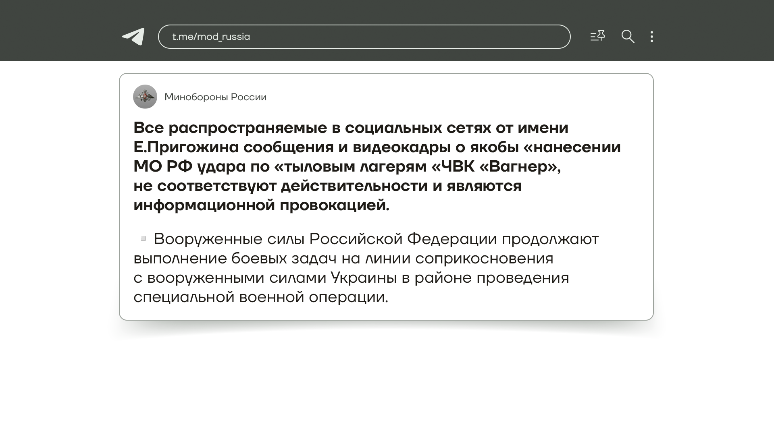Open the pinned messages list icon
Image resolution: width=774 pixels, height=435 pixels.
[x=597, y=36]
